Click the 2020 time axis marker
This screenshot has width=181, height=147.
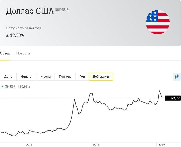point(161,144)
